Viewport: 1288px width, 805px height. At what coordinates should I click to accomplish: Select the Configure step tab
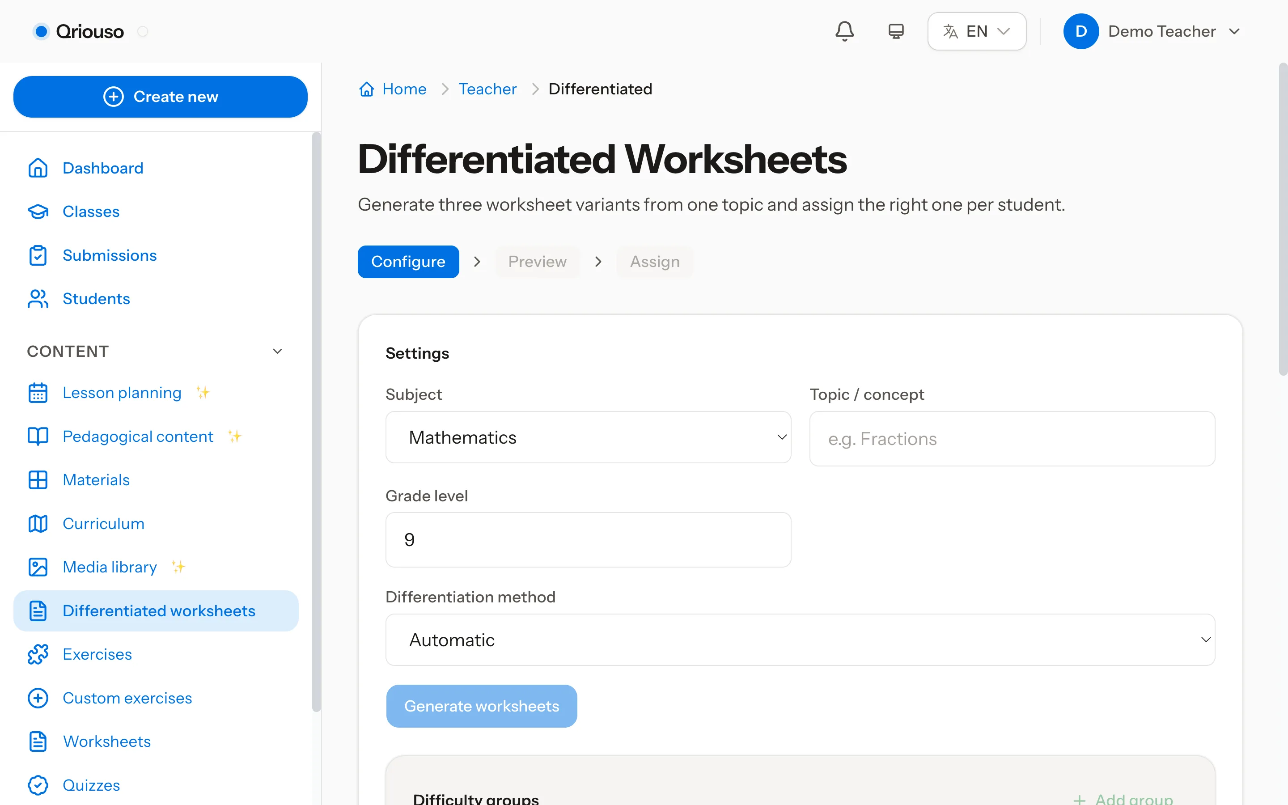[x=408, y=262]
